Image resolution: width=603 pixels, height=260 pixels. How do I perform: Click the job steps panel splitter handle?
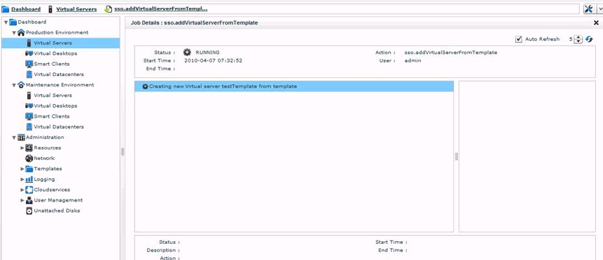click(x=457, y=156)
